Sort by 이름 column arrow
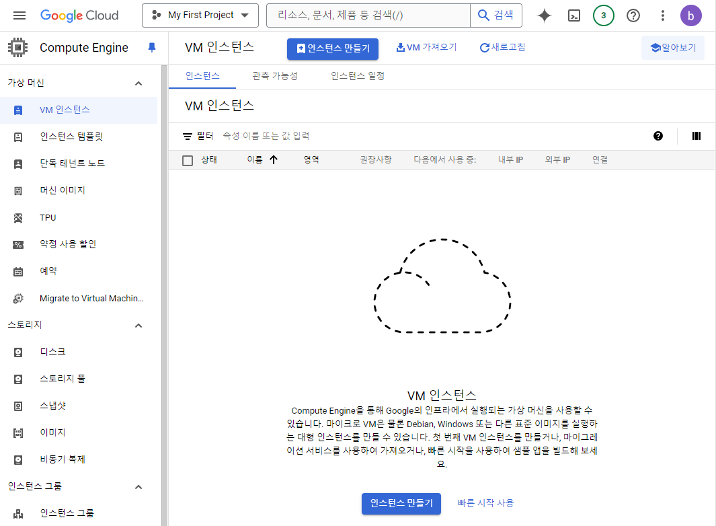Viewport: 716px width, 526px height. pos(274,159)
